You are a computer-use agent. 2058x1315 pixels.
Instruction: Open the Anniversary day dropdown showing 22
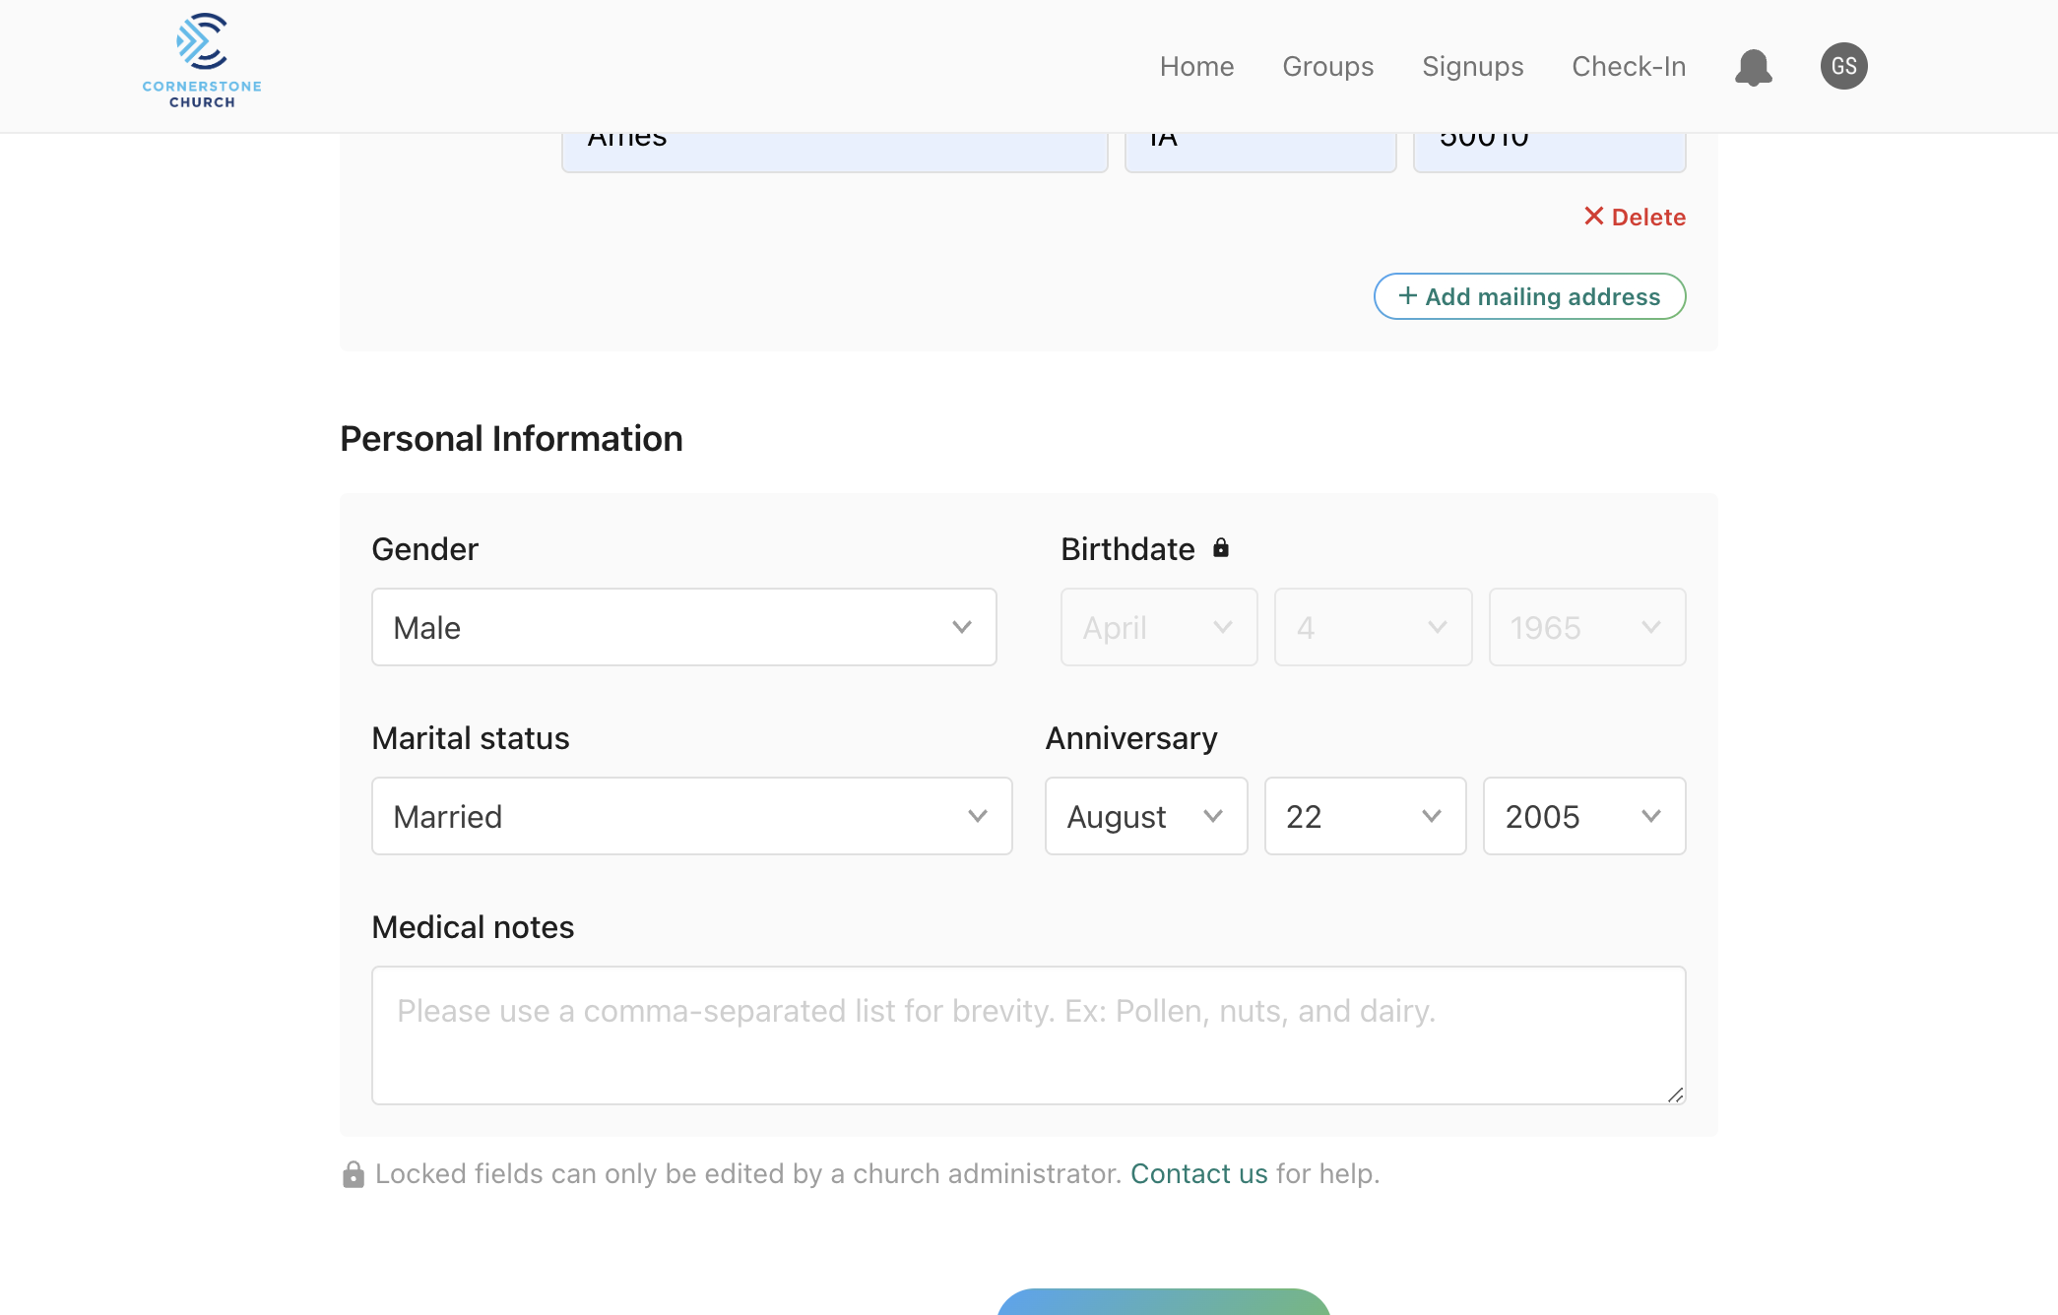pos(1365,816)
